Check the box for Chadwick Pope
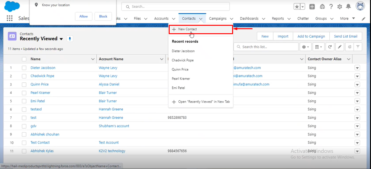Viewport: 371px width, 169px height. click(24, 76)
